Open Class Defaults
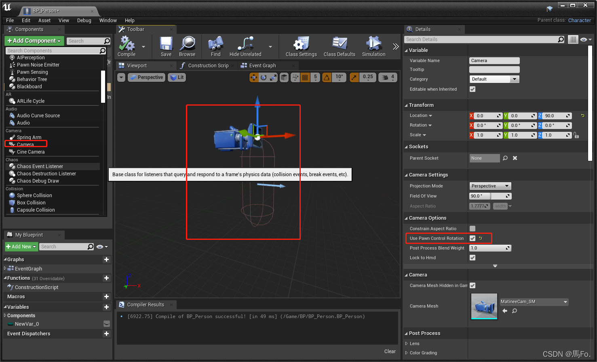Screen dimensions: 597x362 click(339, 46)
